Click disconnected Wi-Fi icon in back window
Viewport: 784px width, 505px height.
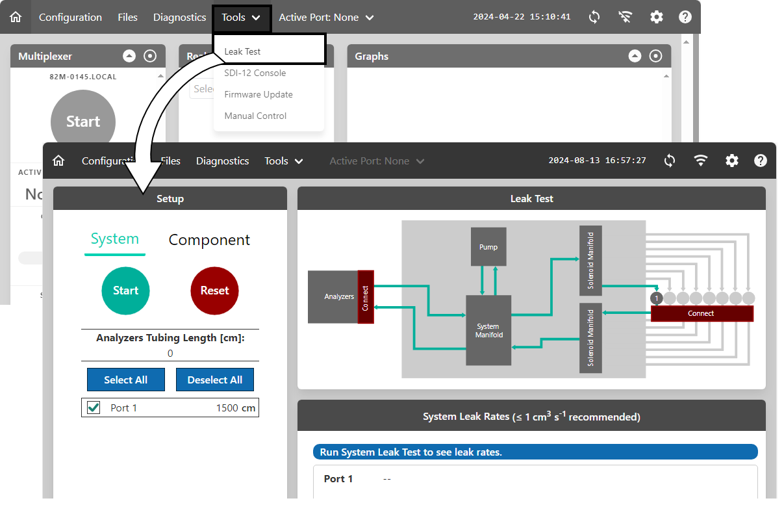pos(626,17)
